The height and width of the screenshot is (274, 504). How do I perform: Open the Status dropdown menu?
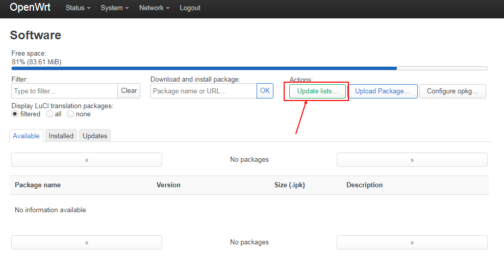click(x=78, y=8)
